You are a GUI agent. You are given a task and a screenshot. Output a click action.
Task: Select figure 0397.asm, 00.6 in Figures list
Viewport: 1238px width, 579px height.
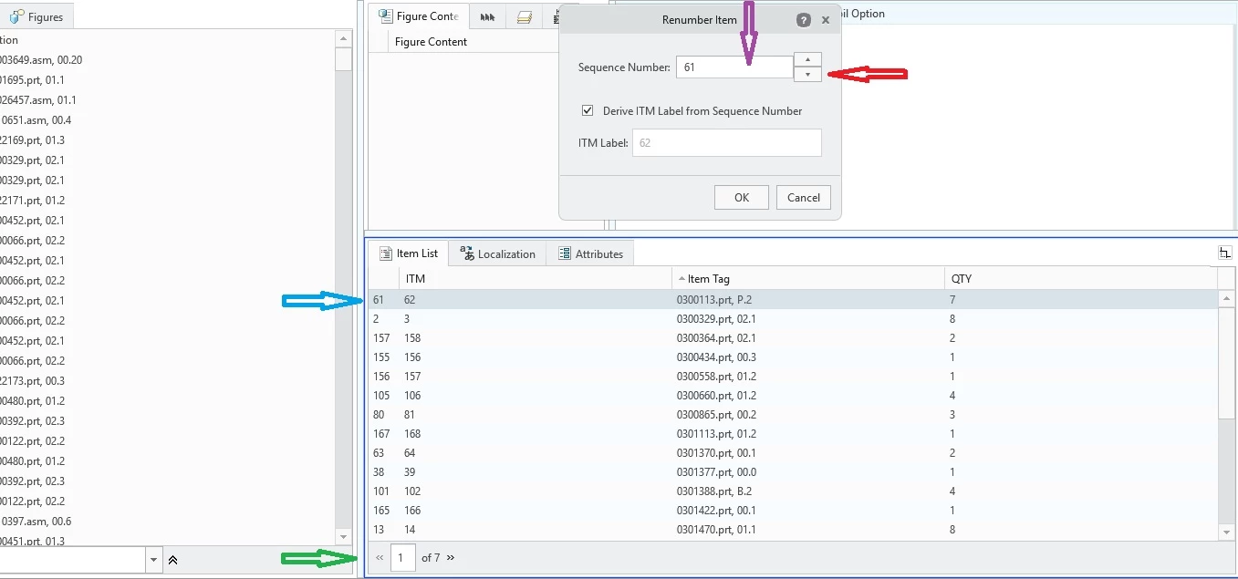pyautogui.click(x=167, y=522)
